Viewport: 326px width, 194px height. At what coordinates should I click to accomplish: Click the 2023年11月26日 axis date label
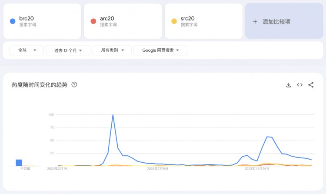[257, 169]
